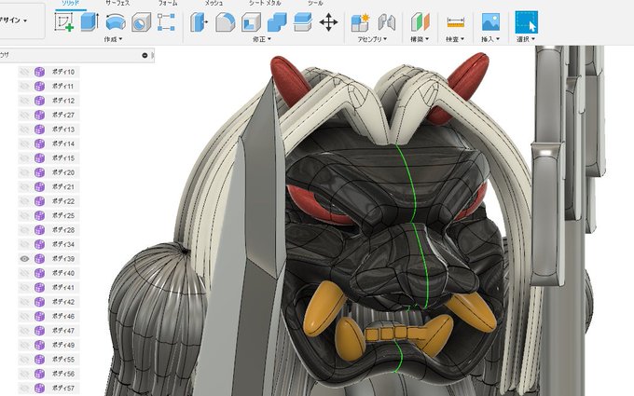Select the Hole tool
Image resolution: width=634 pixels, height=396 pixels.
pos(141,21)
